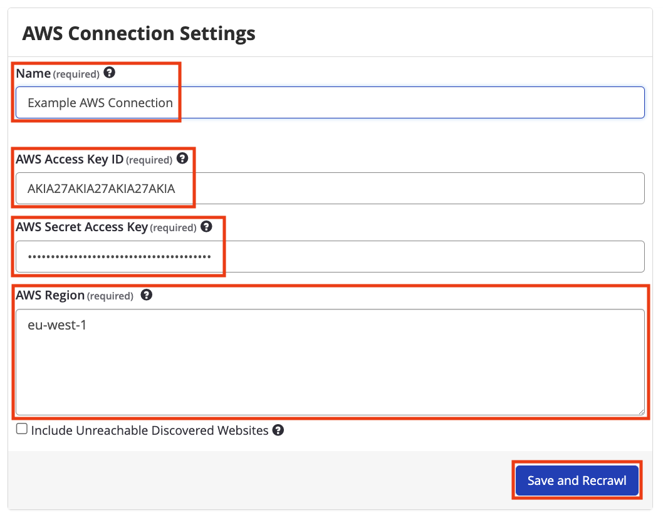Click the AWS Connection Settings heading
The width and height of the screenshot is (663, 520).
[138, 33]
